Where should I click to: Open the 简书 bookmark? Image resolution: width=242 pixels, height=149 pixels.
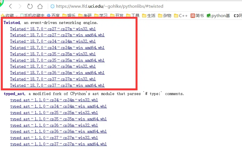197,15
